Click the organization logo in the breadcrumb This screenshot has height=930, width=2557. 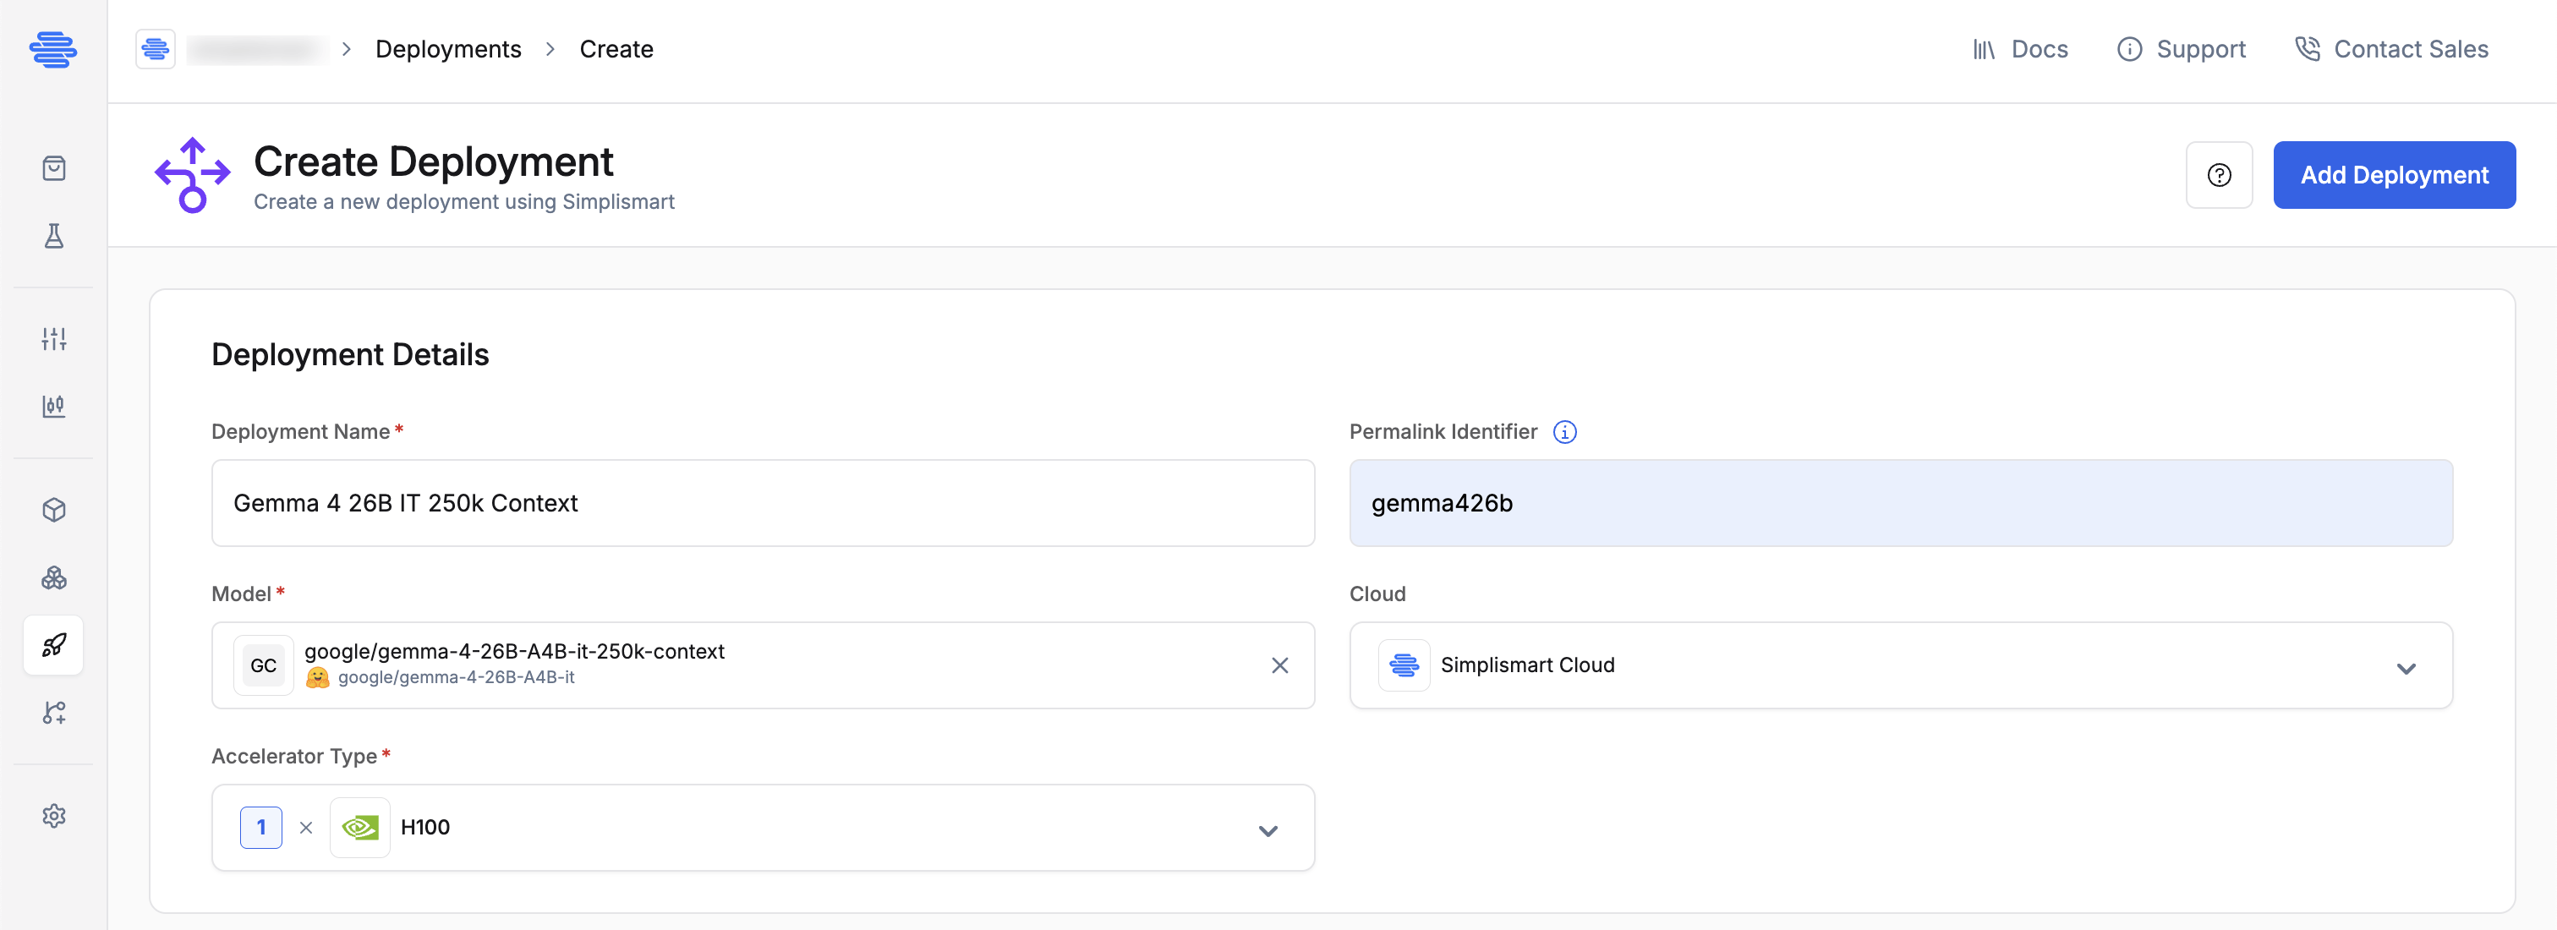click(x=156, y=49)
